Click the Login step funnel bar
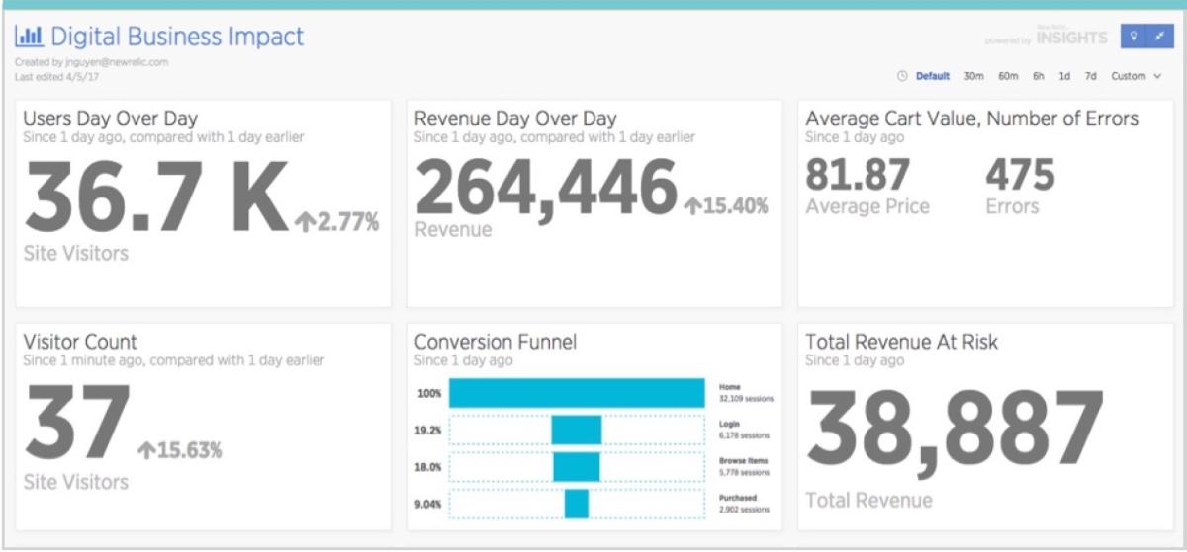1187x552 pixels. [x=576, y=430]
